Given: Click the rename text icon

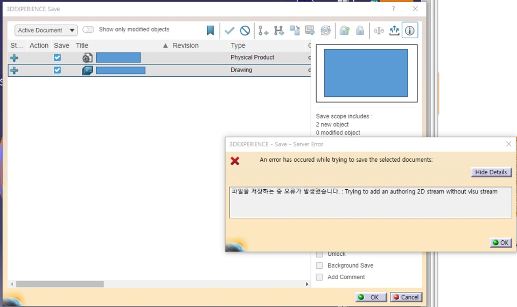Looking at the screenshot, I should tap(379, 31).
